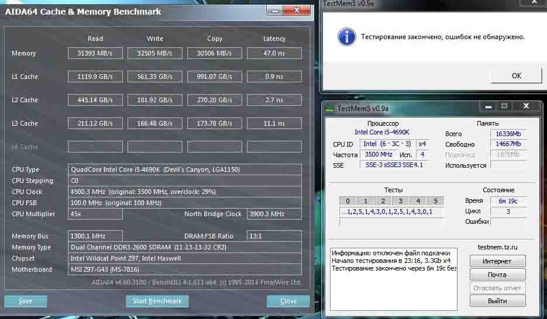Click Цикл value 3
The image size is (547, 319).
coord(508,211)
